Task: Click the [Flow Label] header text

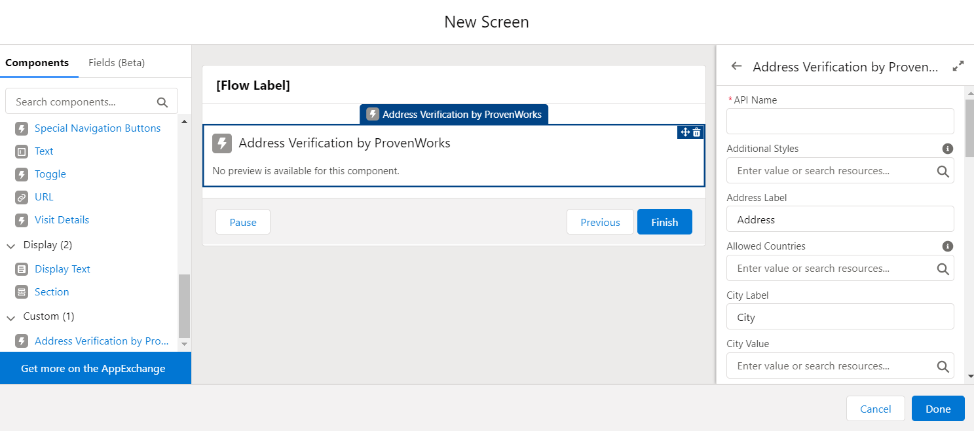Action: tap(253, 85)
